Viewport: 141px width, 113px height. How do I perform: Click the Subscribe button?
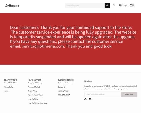[129, 94]
